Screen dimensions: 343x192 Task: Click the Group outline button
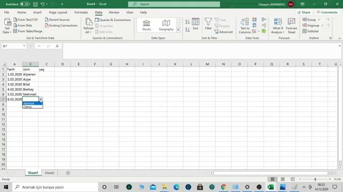[309, 20]
